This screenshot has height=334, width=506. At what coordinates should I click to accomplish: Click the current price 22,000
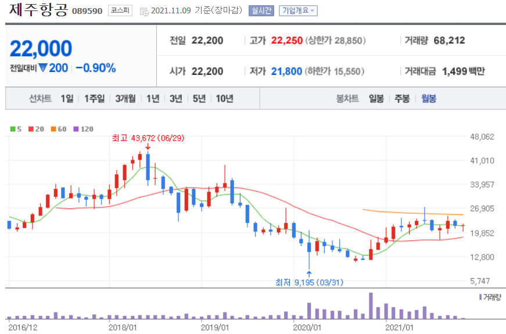(41, 49)
